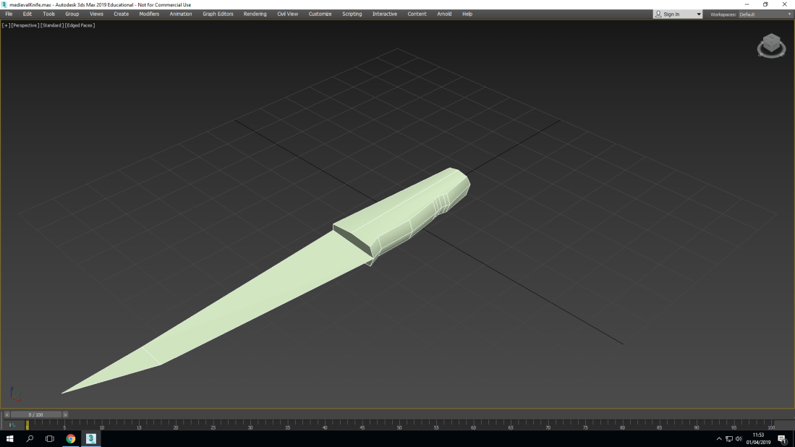Click the volume speaker icon in tray
Screen dimensions: 795x447
[x=739, y=439]
